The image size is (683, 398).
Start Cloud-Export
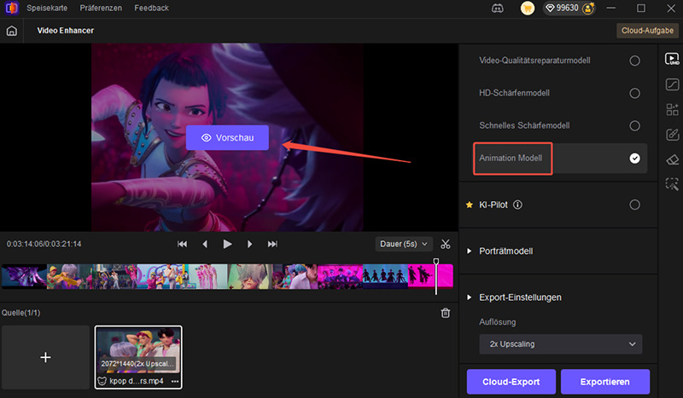click(511, 382)
